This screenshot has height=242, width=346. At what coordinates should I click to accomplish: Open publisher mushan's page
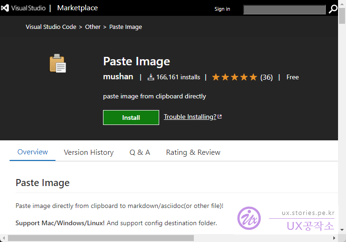click(x=118, y=77)
